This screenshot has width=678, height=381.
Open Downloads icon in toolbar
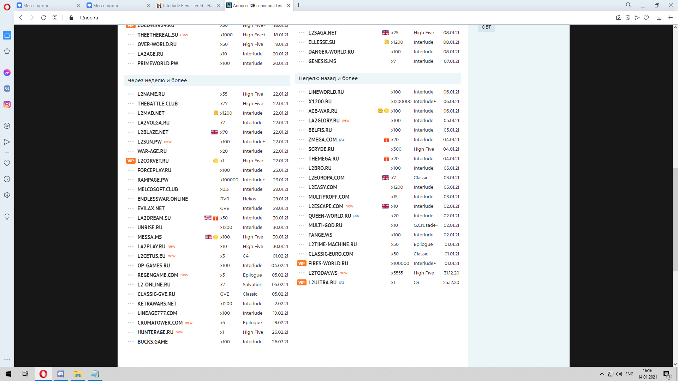pos(659,18)
